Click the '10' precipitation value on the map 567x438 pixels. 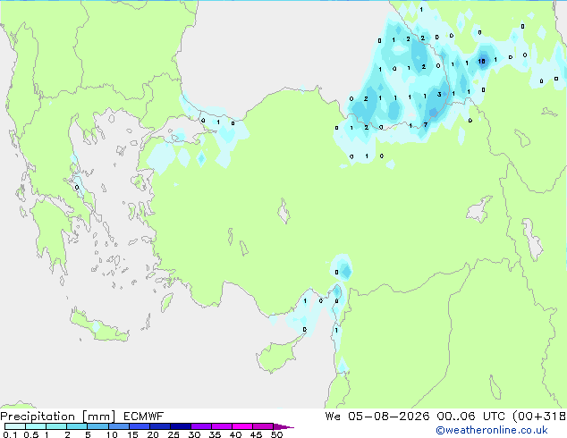[482, 61]
